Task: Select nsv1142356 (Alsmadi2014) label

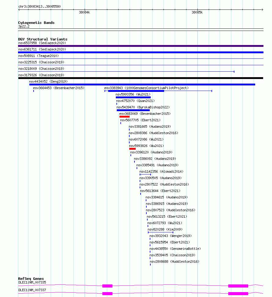Action: 161,172
